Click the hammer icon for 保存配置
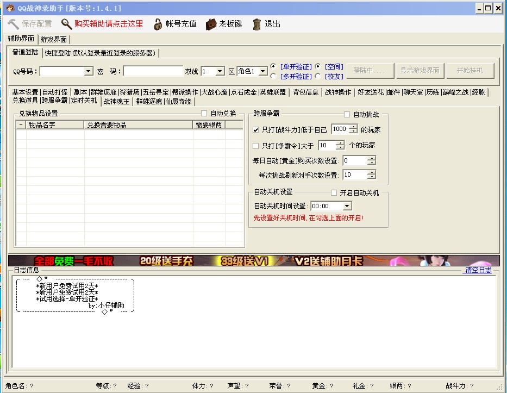 pyautogui.click(x=14, y=24)
